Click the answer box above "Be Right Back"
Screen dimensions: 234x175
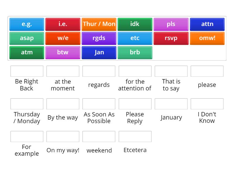coord(27,71)
